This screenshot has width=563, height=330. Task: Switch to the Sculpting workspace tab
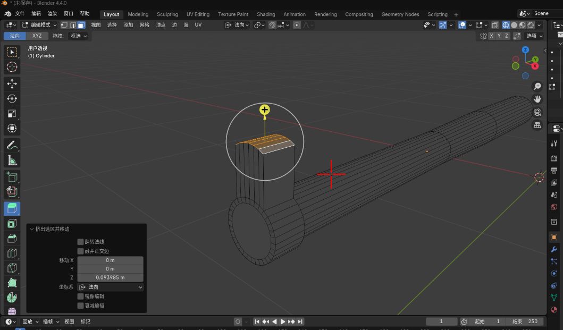pos(167,14)
